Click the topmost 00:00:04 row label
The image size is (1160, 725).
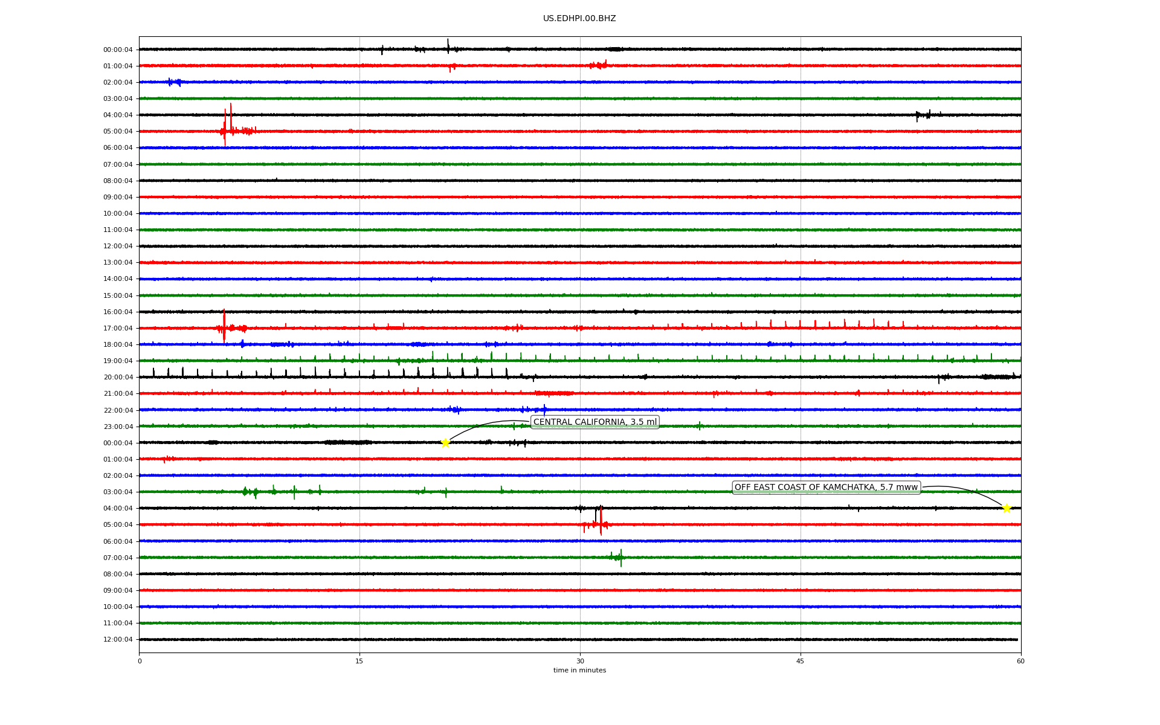[118, 50]
